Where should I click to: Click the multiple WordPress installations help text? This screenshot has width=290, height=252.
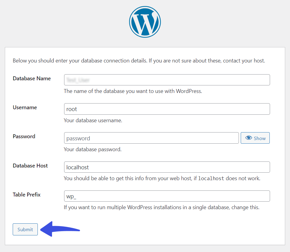click(x=161, y=207)
